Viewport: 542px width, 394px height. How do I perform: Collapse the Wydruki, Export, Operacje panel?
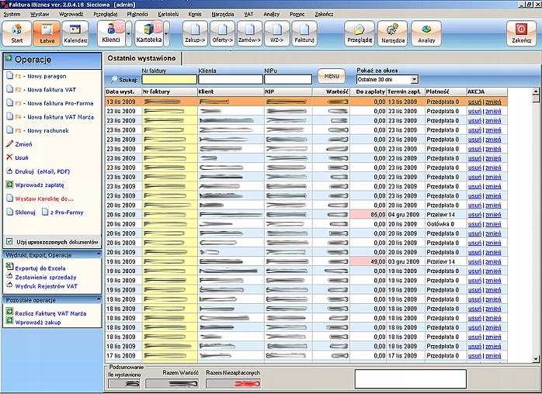tap(98, 254)
